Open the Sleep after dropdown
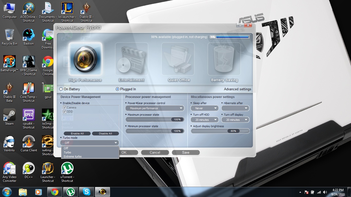The width and height of the screenshot is (351, 197). 205,108
